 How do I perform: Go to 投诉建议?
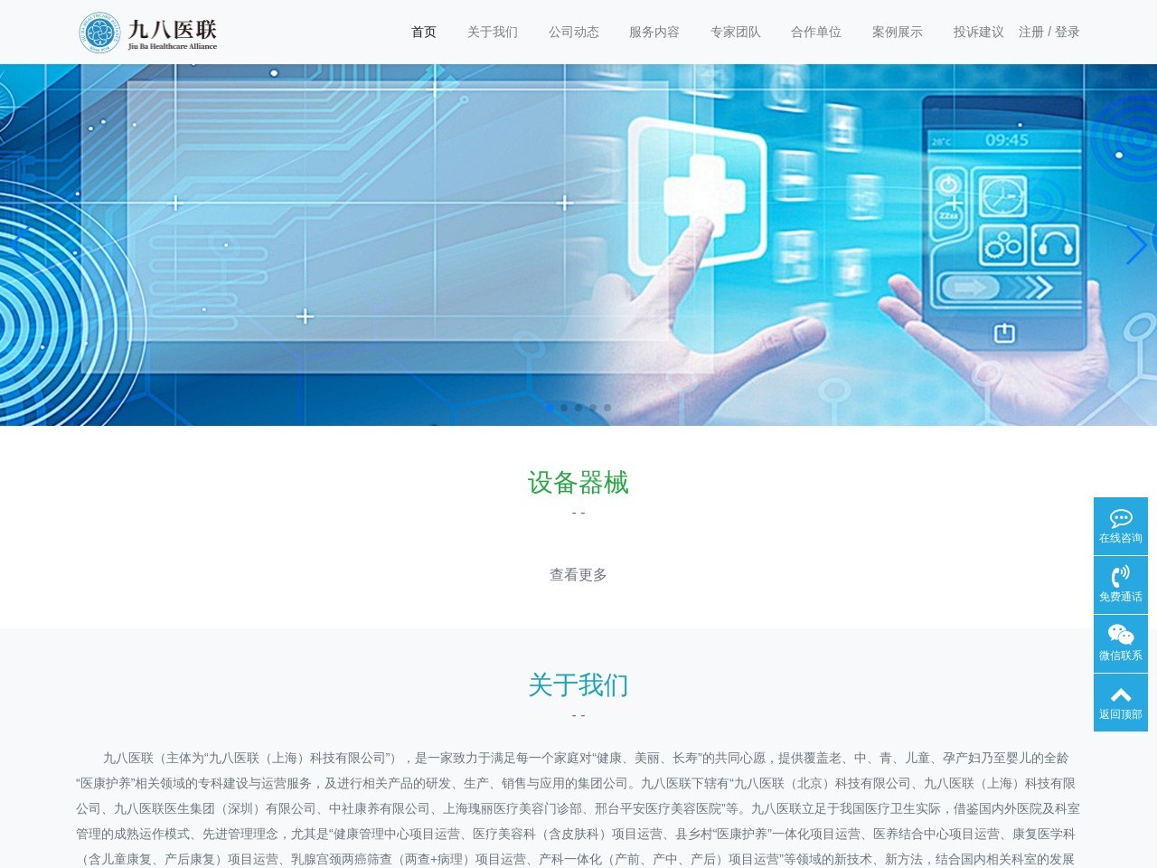[978, 32]
